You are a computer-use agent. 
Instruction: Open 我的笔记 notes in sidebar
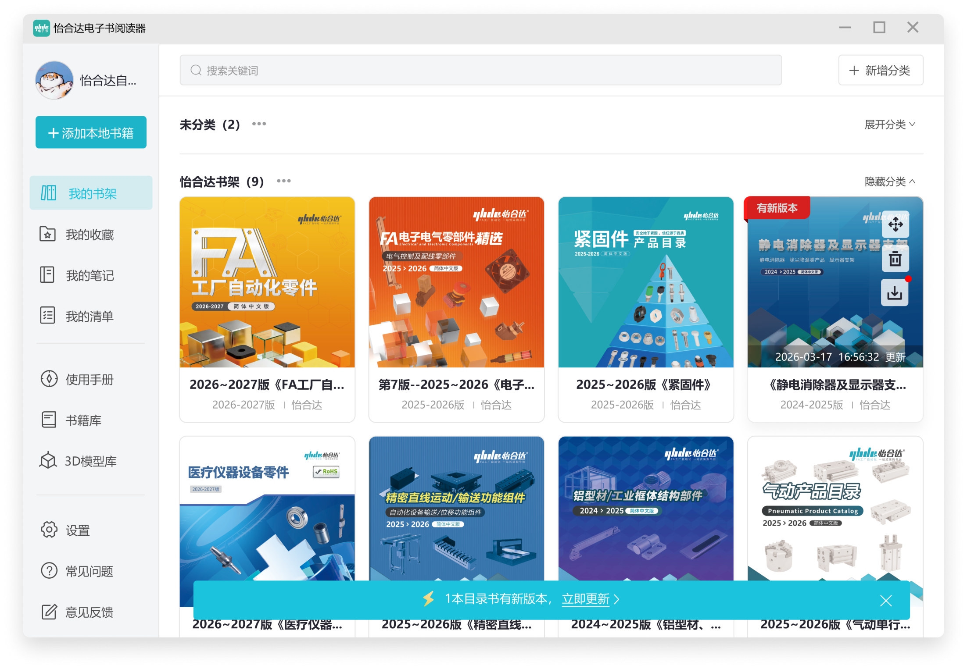click(x=90, y=275)
